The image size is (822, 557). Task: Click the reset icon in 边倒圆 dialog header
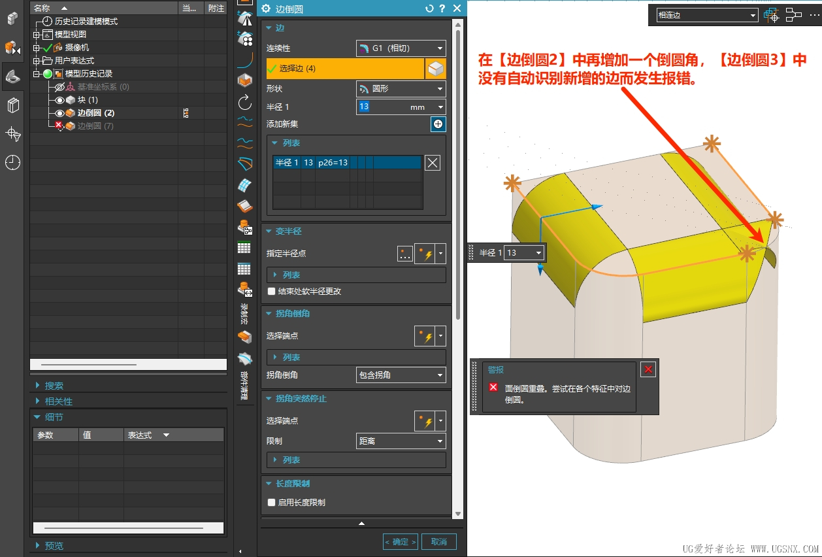(429, 8)
